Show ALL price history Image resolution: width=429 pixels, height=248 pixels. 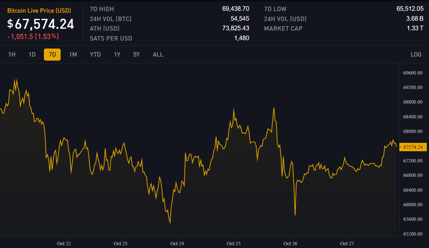[158, 55]
